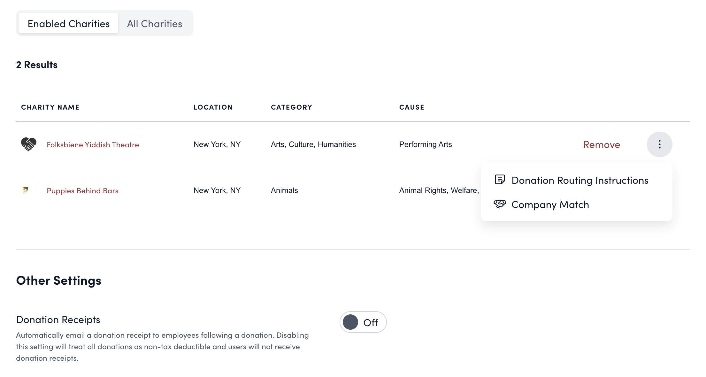Open the Puppies Behind Bars link
This screenshot has width=706, height=377.
(82, 191)
